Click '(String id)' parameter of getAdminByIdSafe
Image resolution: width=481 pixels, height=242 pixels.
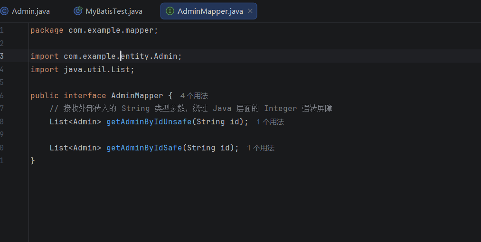click(x=208, y=148)
